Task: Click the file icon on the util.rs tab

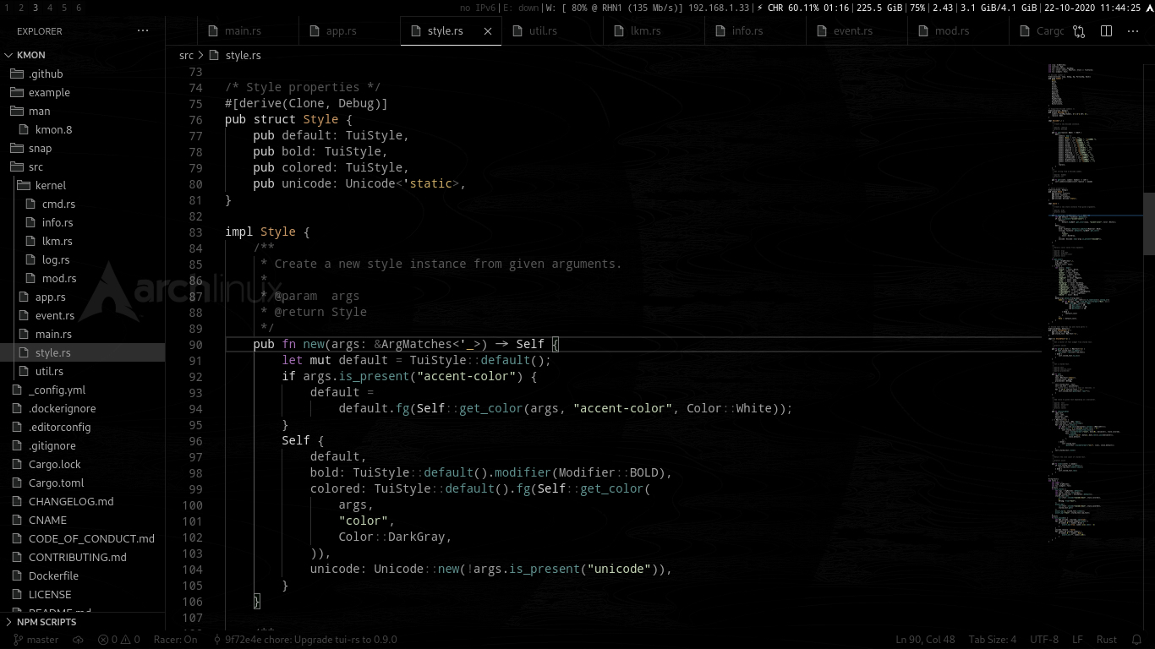Action: [x=517, y=31]
